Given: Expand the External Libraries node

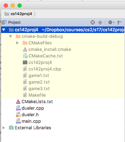Looking at the screenshot, I should pyautogui.click(x=4, y=128).
